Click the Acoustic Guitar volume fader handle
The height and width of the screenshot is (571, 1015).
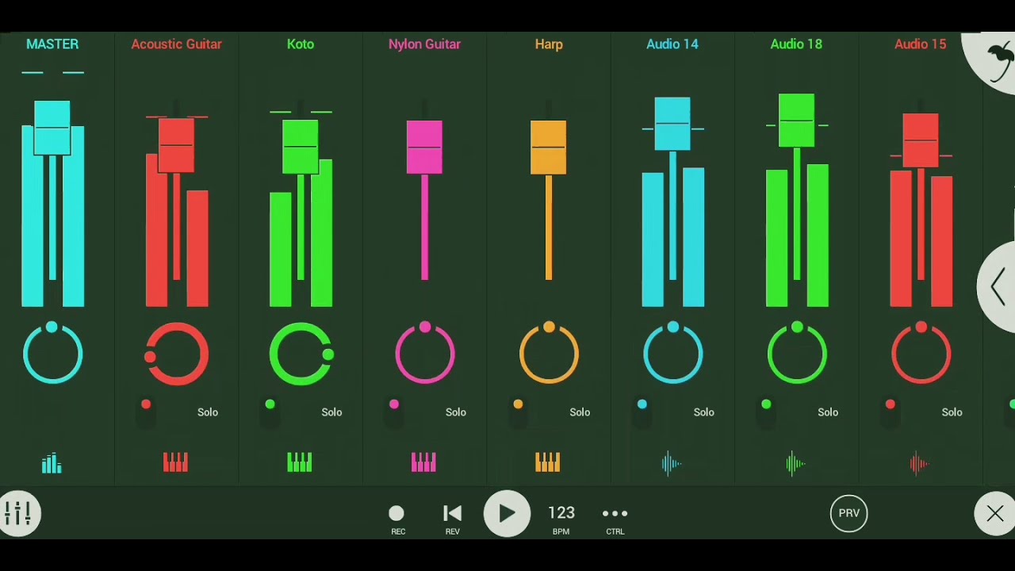176,145
